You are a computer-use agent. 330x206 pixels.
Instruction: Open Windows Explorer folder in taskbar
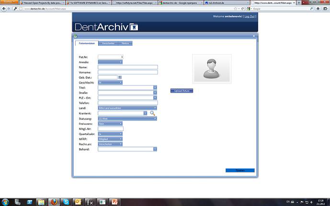pyautogui.click(x=42, y=202)
